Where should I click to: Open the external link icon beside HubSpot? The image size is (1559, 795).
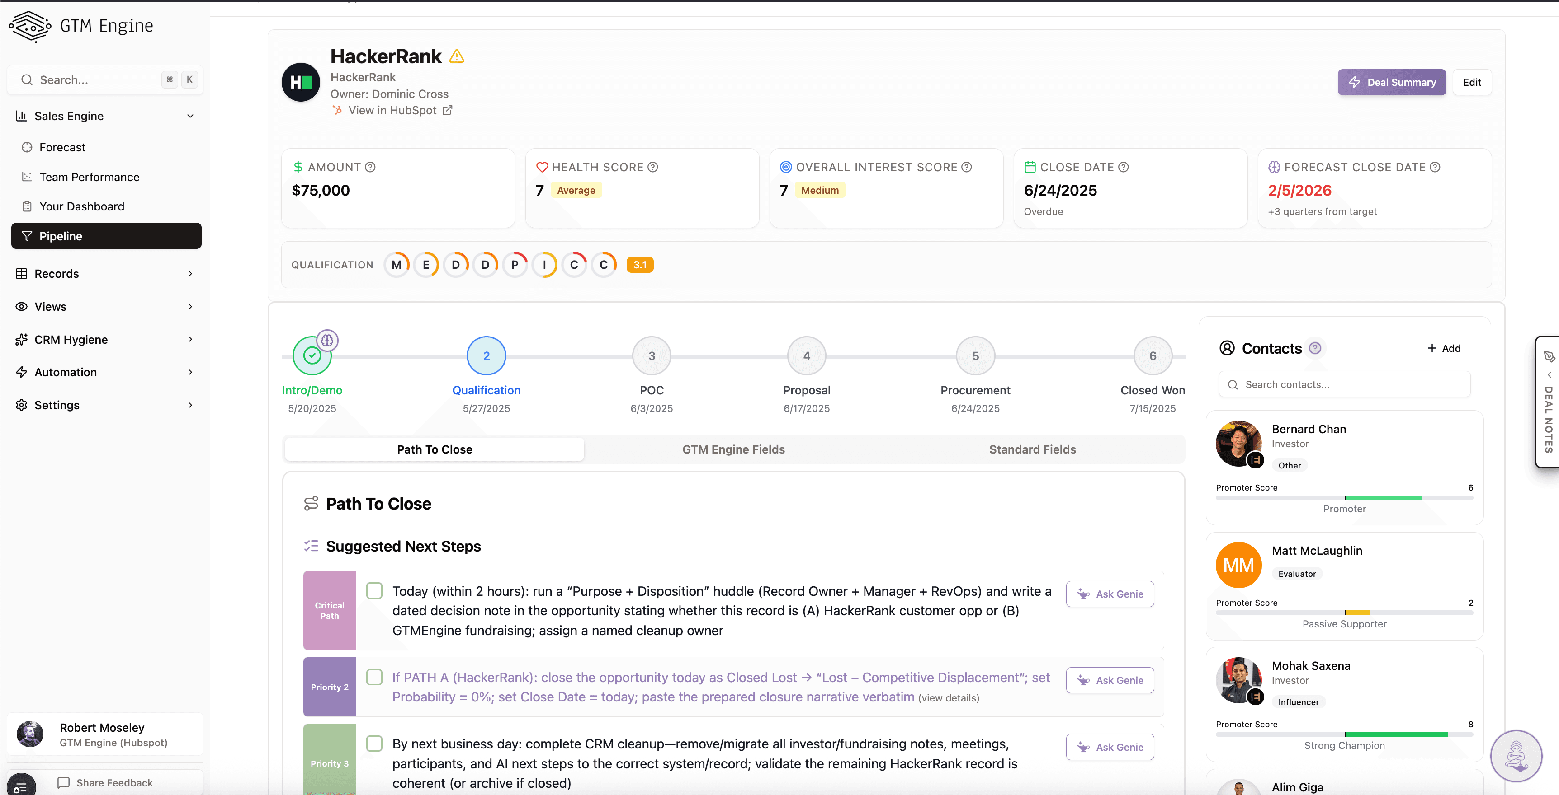coord(447,110)
